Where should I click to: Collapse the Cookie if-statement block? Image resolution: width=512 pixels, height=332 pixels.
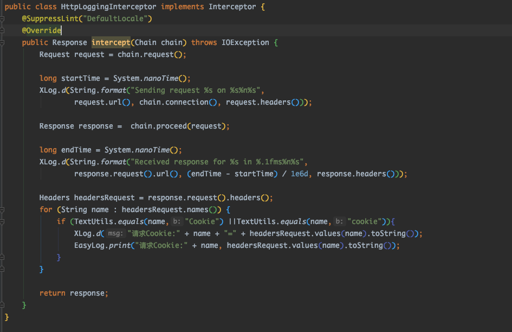[4, 221]
